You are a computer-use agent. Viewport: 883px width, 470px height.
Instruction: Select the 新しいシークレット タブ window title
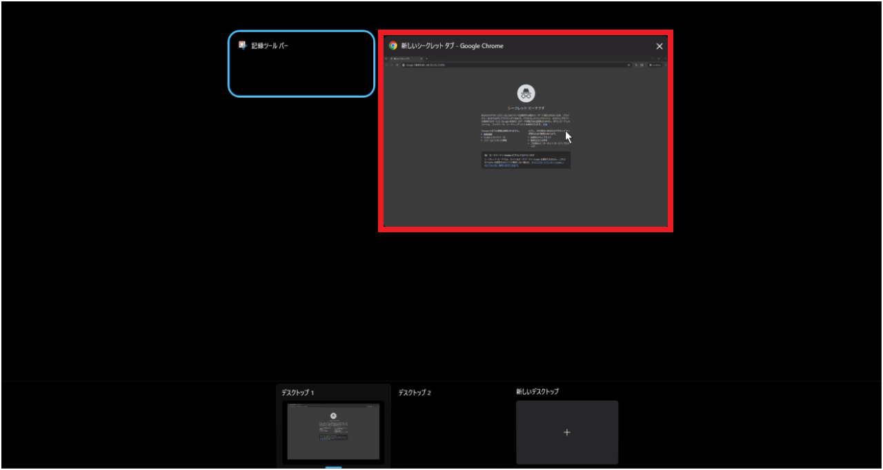(452, 46)
